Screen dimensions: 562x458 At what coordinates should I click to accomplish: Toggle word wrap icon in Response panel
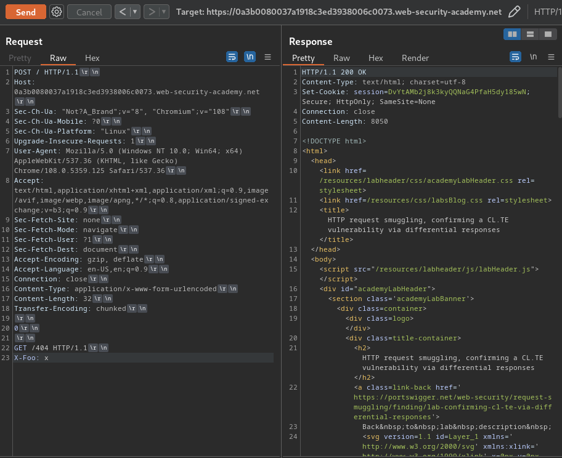tap(515, 57)
